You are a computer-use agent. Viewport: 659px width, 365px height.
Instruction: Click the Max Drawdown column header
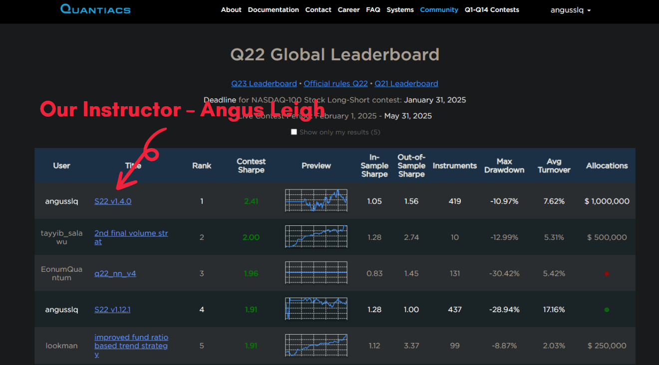click(x=504, y=166)
